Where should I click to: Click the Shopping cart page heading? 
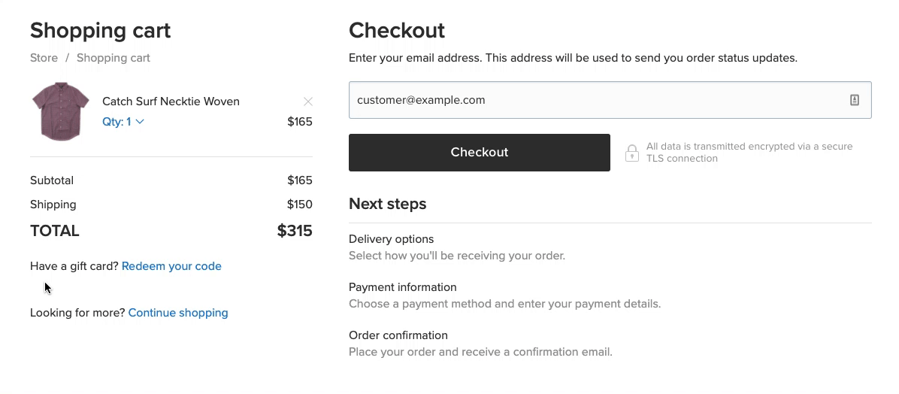100,31
